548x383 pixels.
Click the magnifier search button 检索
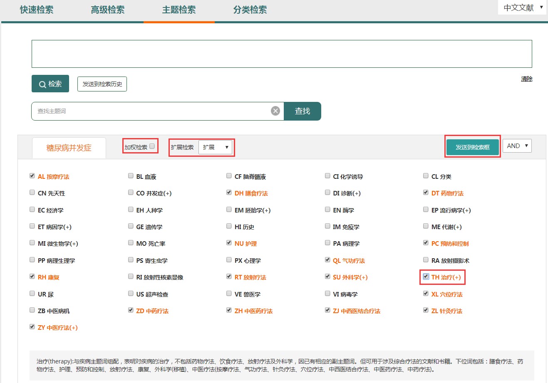click(x=50, y=84)
